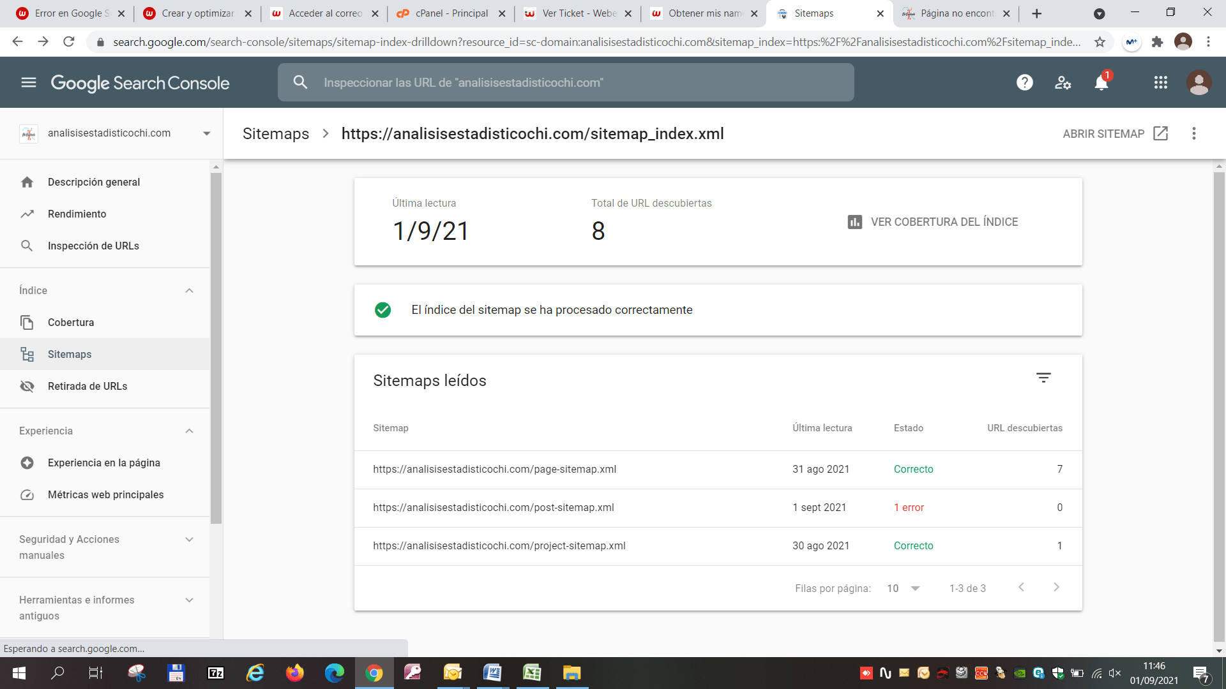This screenshot has height=689, width=1226.
Task: Open the page-sitemap.xml row
Action: tap(718, 470)
